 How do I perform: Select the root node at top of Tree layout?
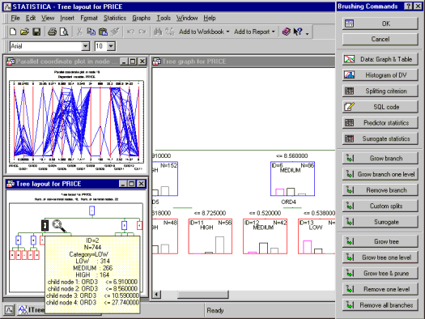[x=92, y=211]
